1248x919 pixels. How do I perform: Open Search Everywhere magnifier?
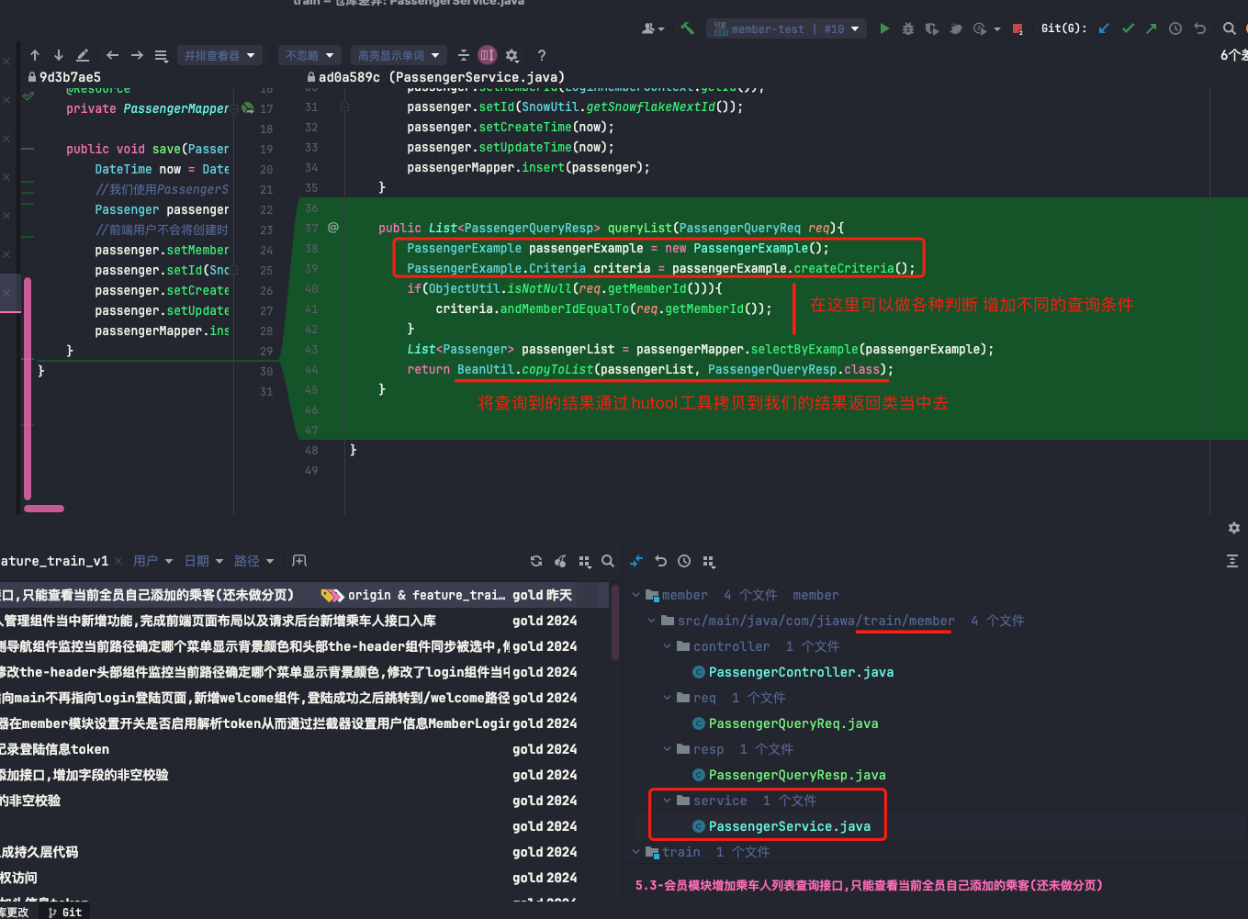coord(1230,28)
